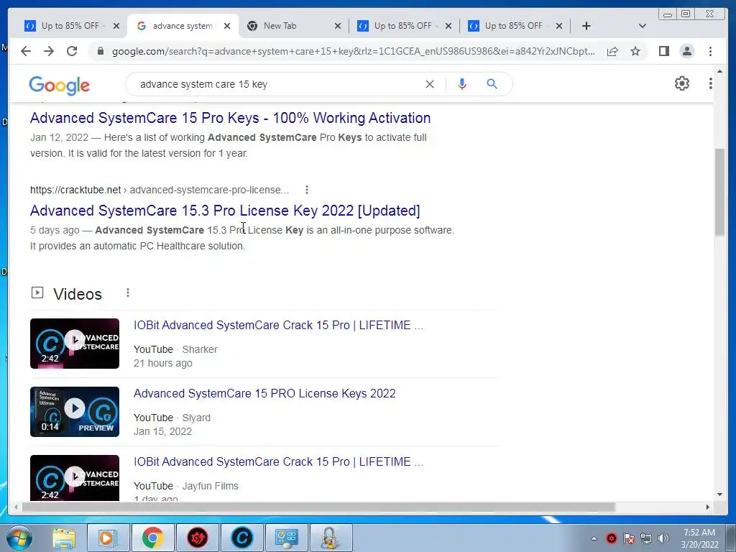Go forward to the next page
This screenshot has width=736, height=552.
tap(49, 51)
